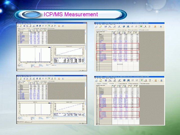Image resolution: width=180 pixels, height=135 pixels.
Task: Switch to the Sequence tab in upper-right window
Action: [x=105, y=30]
